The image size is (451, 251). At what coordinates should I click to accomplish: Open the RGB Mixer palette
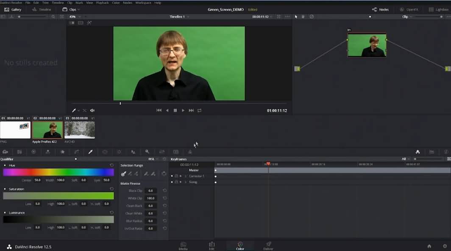click(x=48, y=152)
